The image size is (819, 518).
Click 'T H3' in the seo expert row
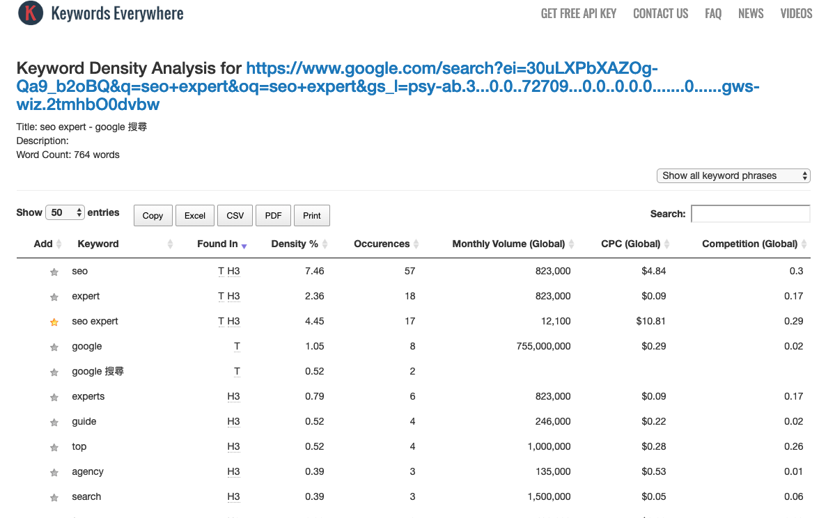point(228,321)
